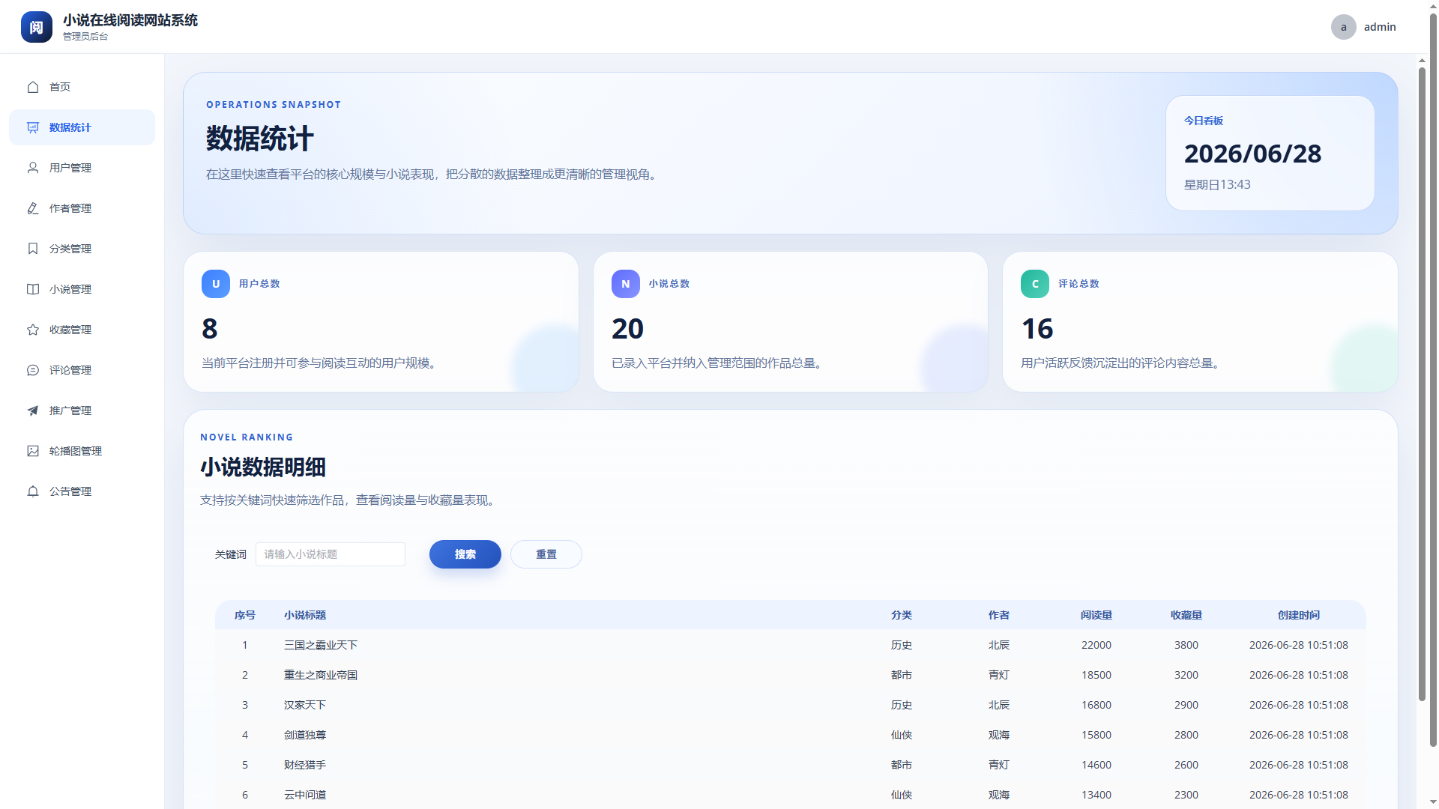The height and width of the screenshot is (809, 1439).
Task: Open the 小说管理 menu item
Action: click(x=82, y=289)
